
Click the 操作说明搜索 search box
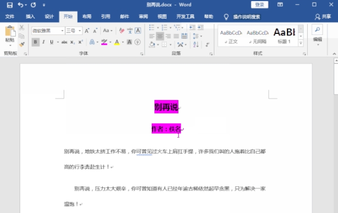[246, 17]
